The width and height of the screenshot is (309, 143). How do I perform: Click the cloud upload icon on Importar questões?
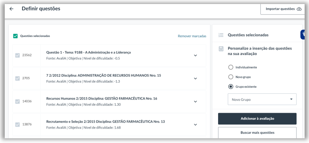(299, 9)
